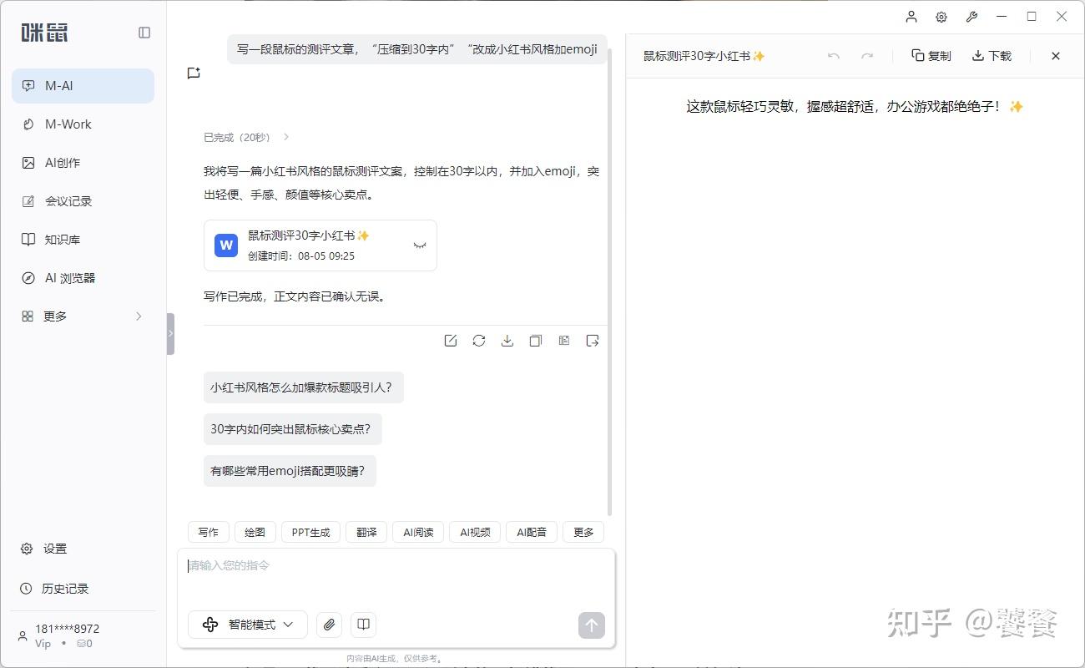Expand the 已完成（20秒）details chevron

tap(286, 137)
